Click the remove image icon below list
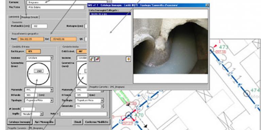The width and height of the screenshot is (261, 130). (x=98, y=59)
